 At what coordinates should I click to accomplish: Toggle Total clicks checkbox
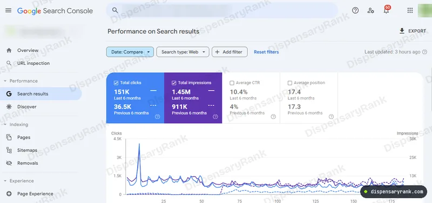point(116,83)
